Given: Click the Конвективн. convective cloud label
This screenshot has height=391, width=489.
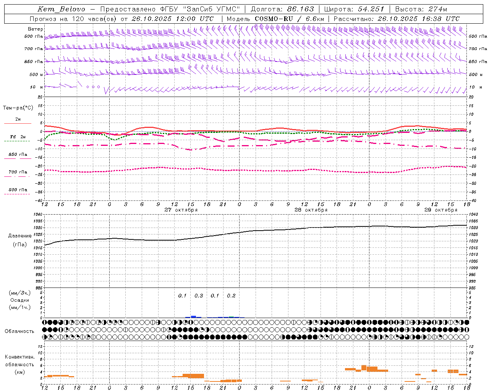Looking at the screenshot, I should [x=19, y=357].
